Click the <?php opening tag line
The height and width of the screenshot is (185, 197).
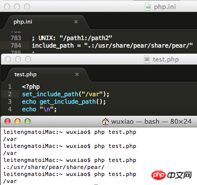(31, 87)
